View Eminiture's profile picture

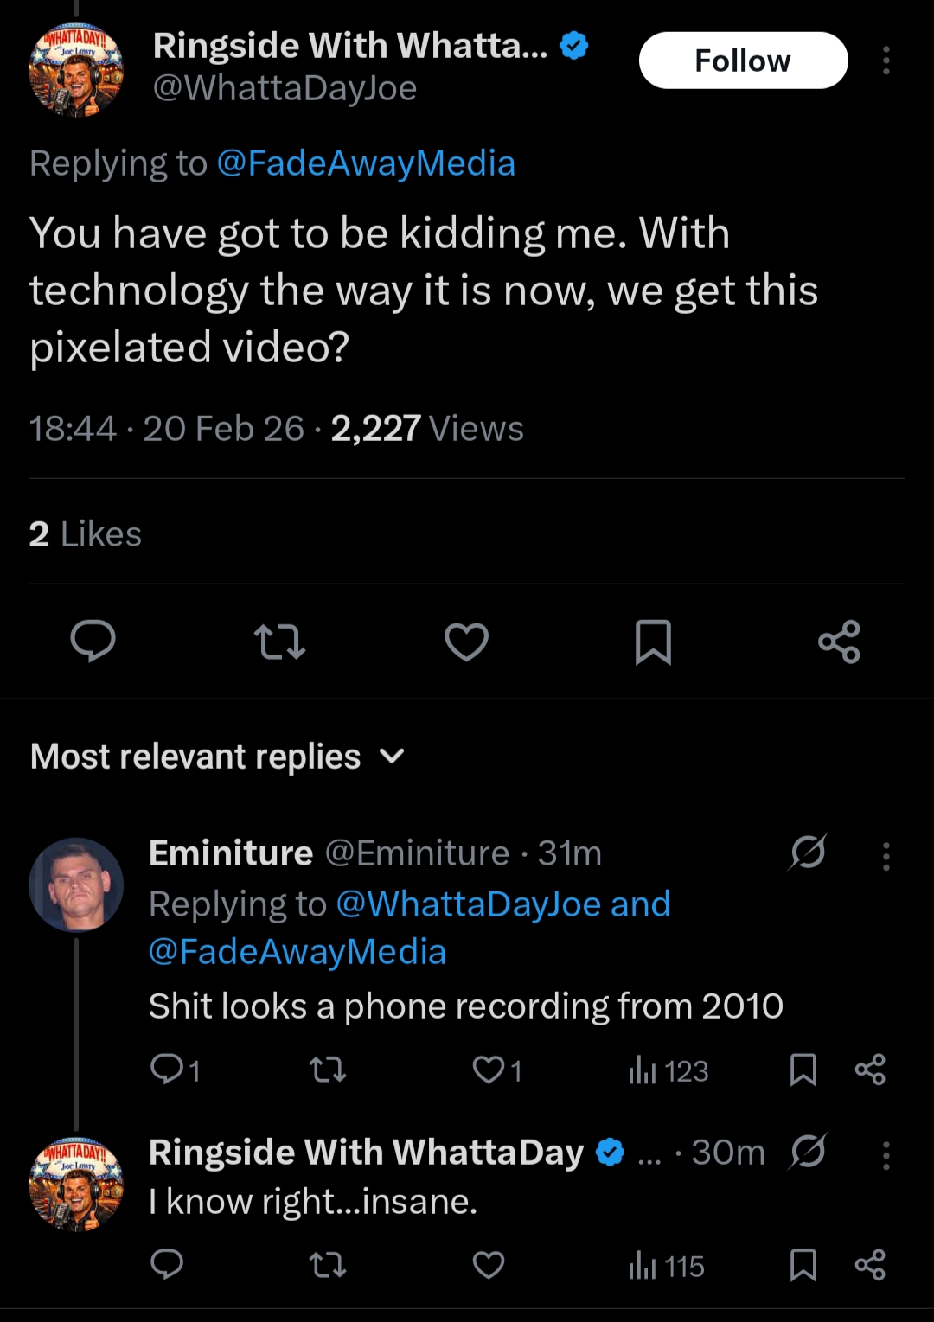click(x=76, y=885)
